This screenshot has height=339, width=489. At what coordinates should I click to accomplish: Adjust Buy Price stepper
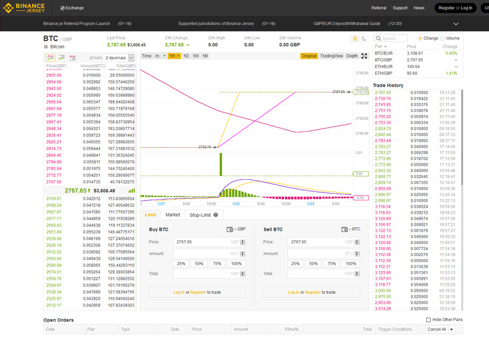point(243,242)
